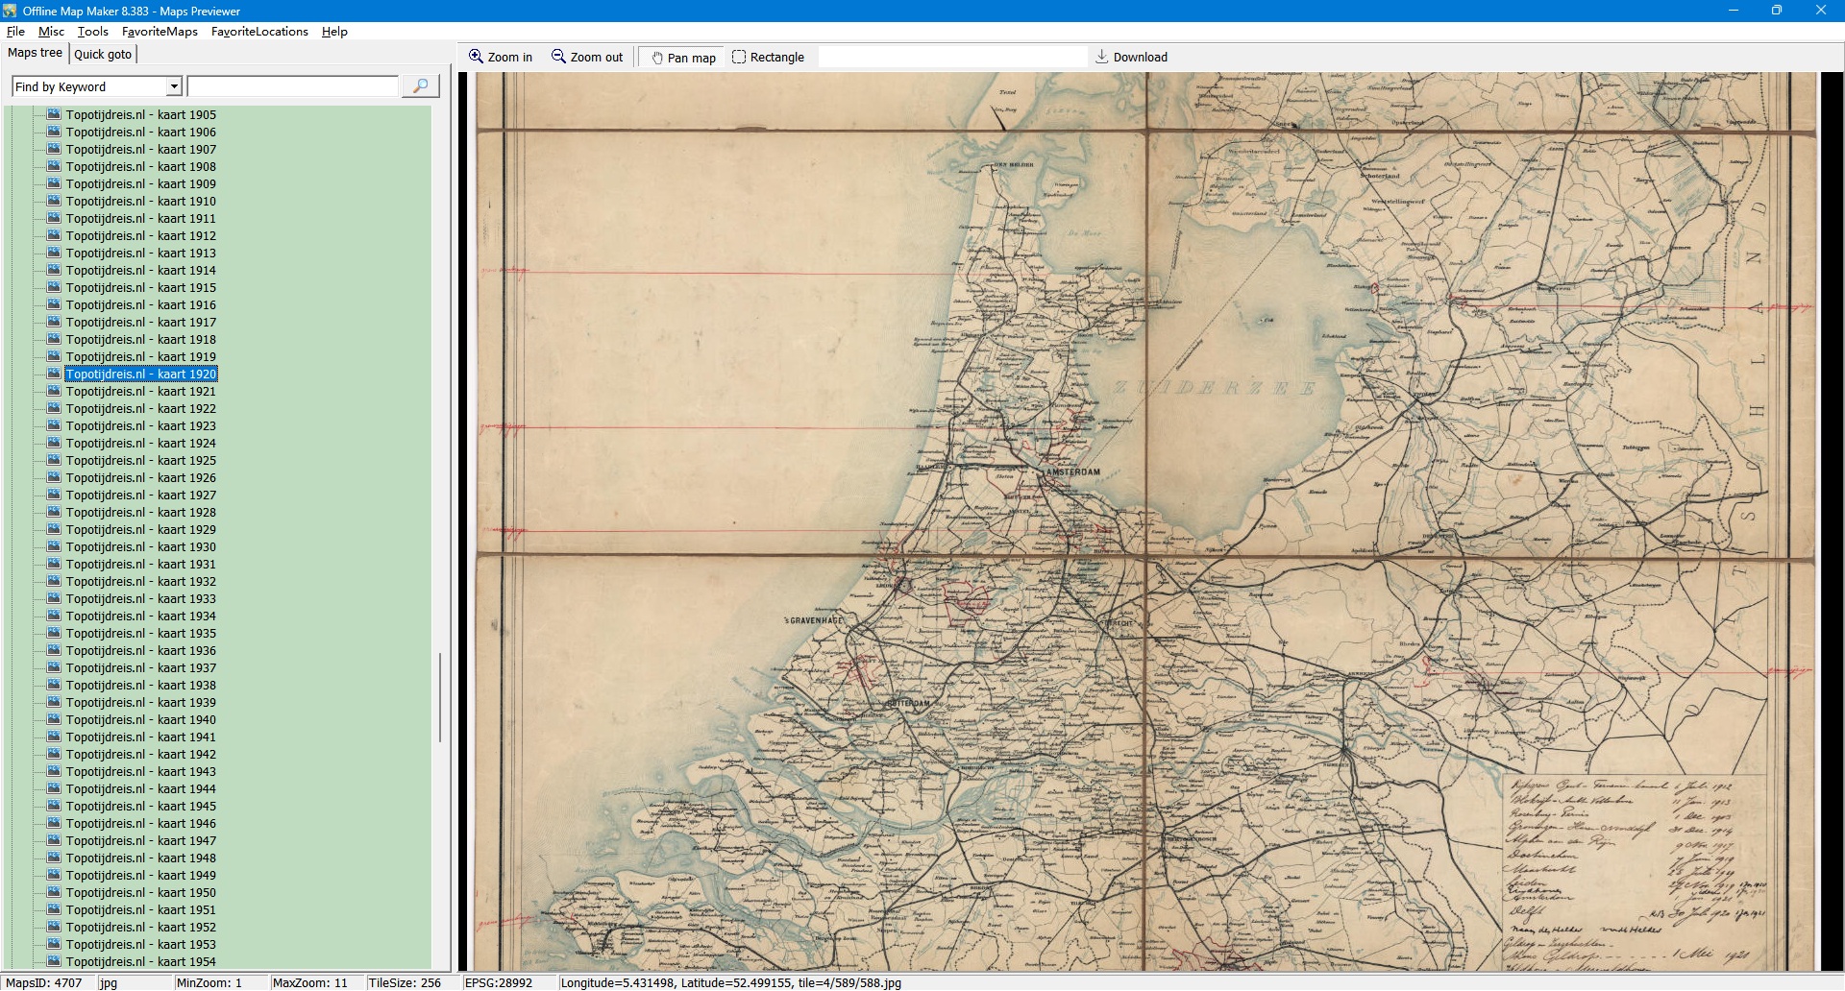
Task: Click the map icon beside kaart 1910
Action: tap(54, 201)
